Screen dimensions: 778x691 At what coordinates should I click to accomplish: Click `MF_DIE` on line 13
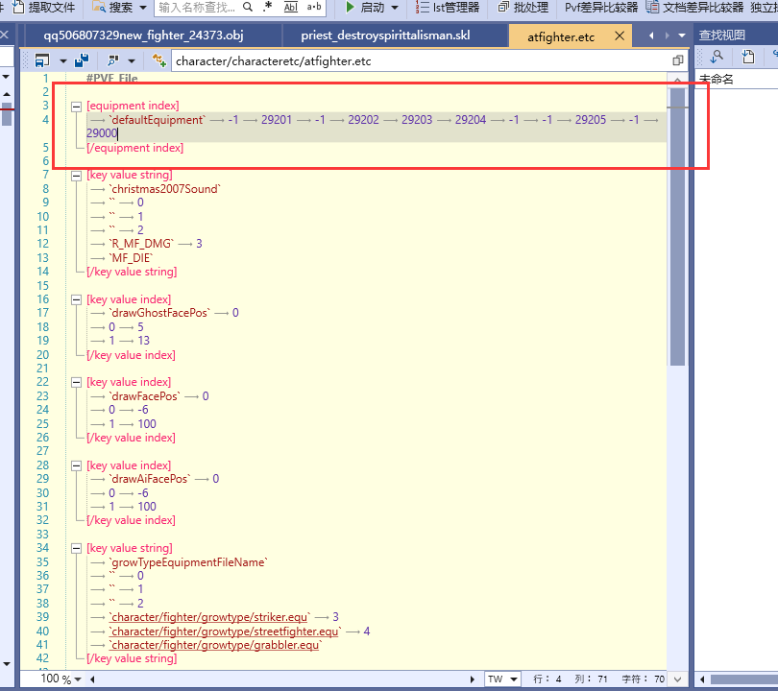(x=131, y=258)
